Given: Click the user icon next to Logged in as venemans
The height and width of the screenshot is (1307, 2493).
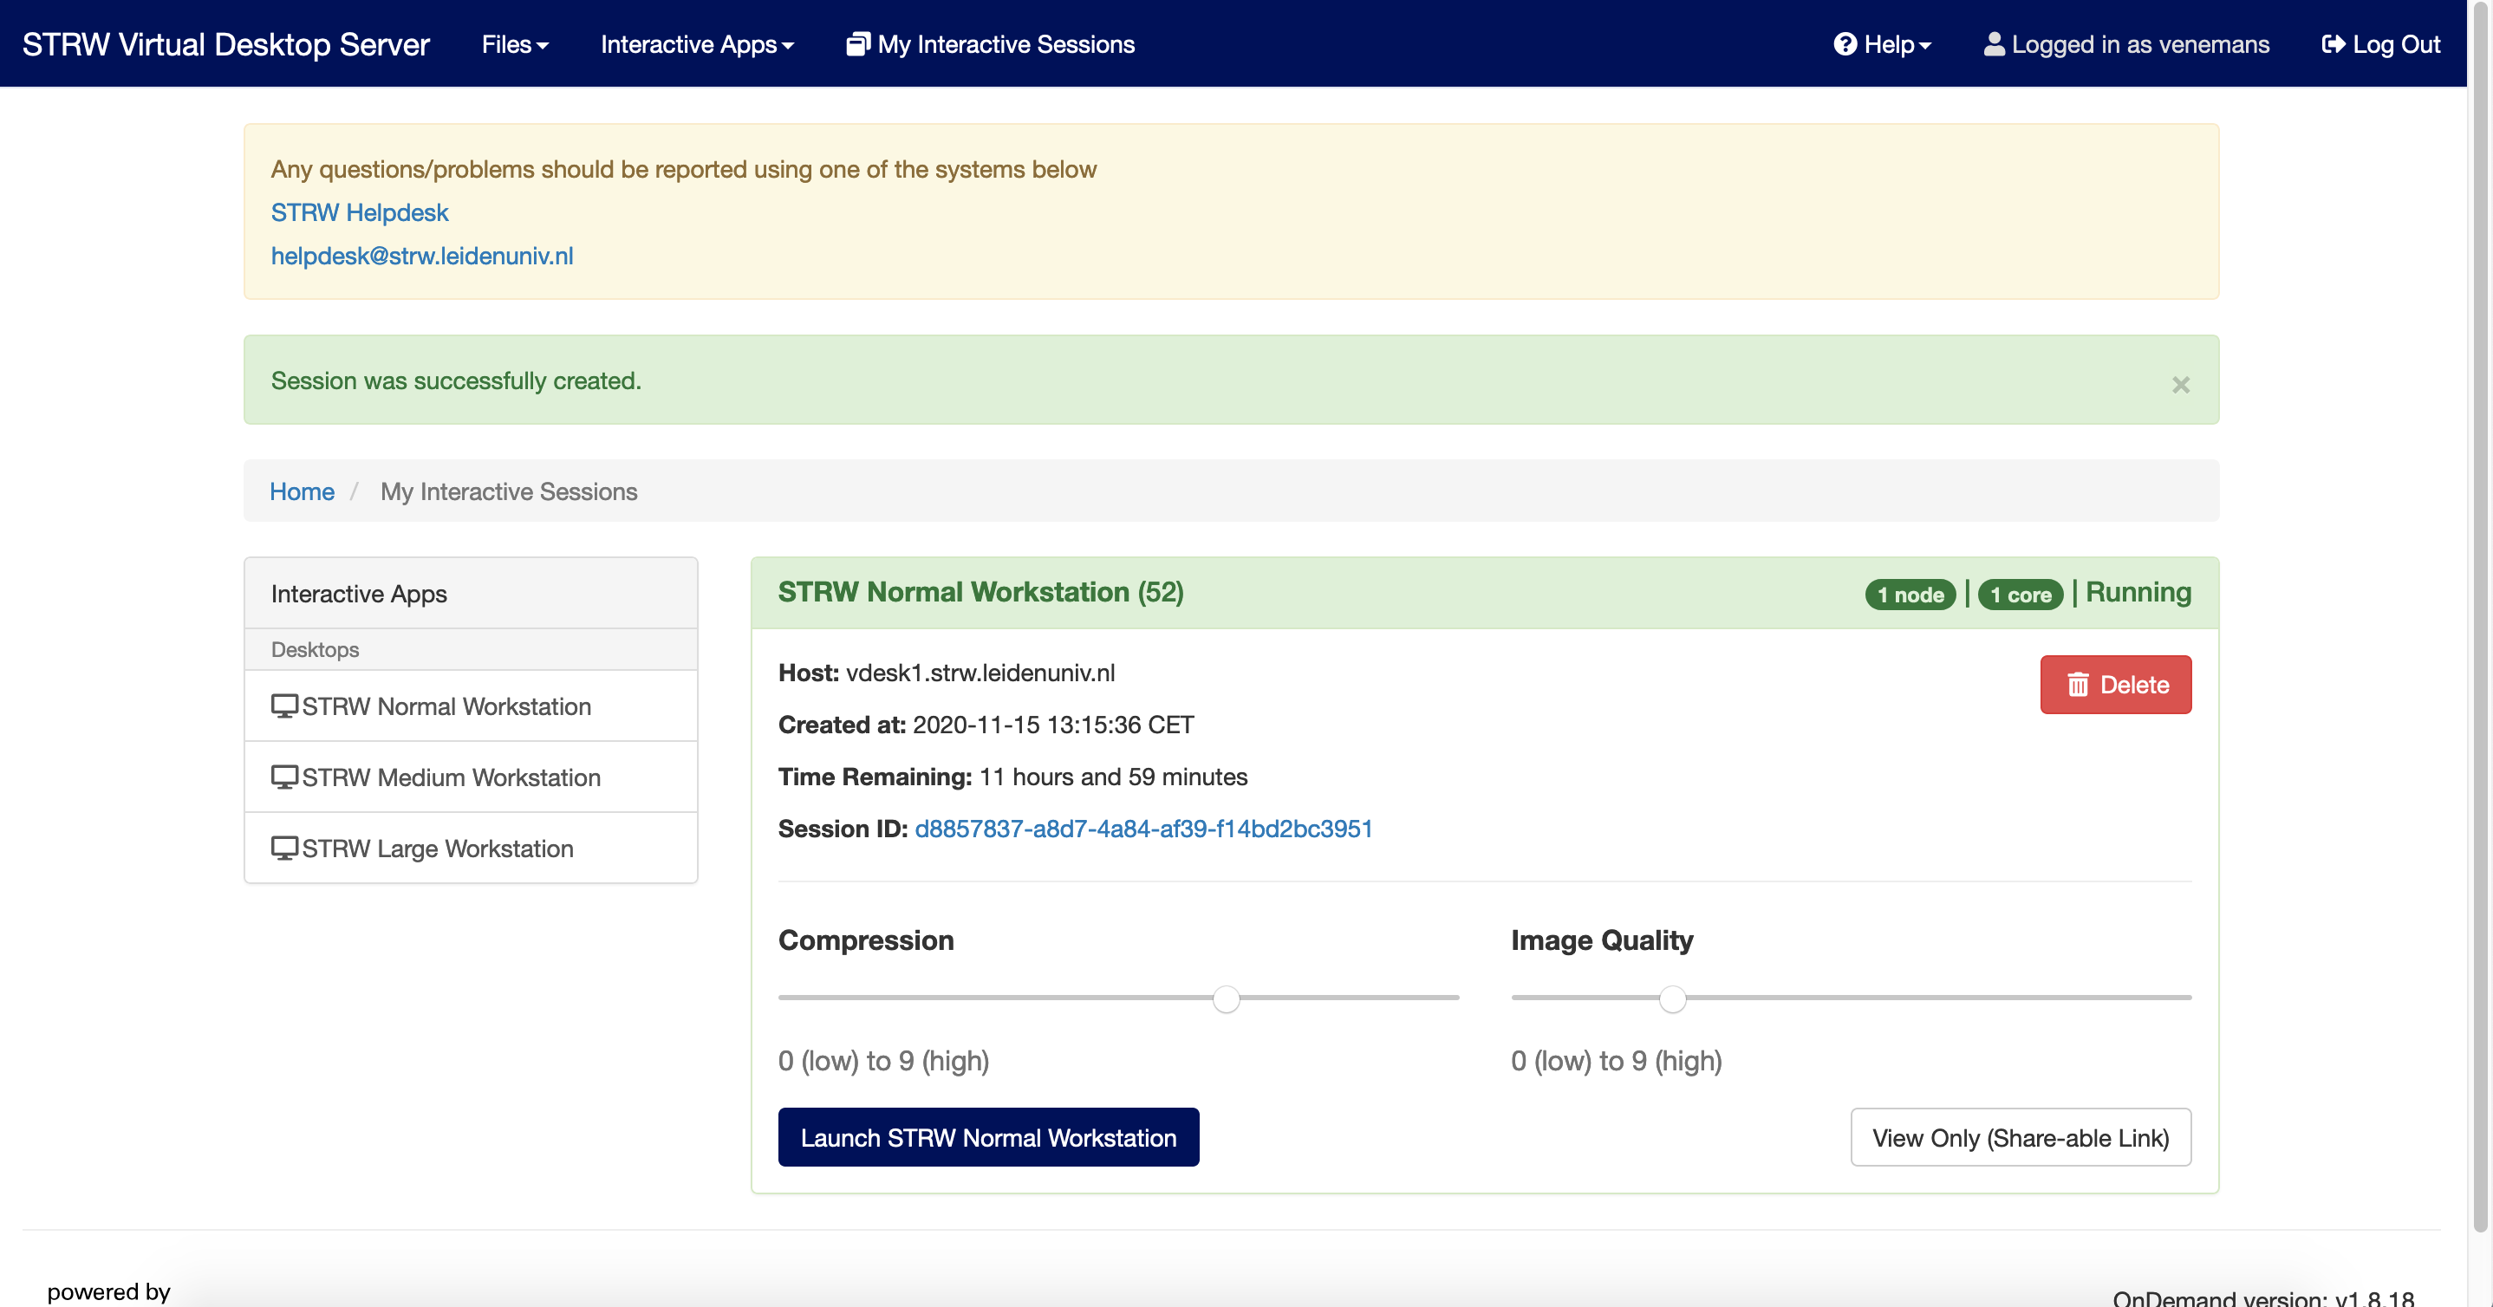Looking at the screenshot, I should (1994, 44).
